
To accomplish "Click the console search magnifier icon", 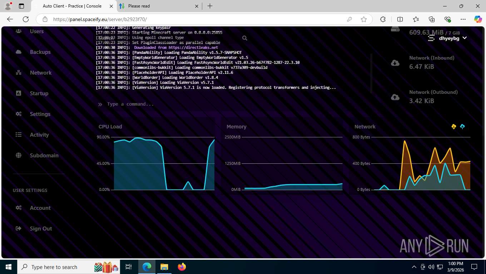I will pyautogui.click(x=245, y=38).
